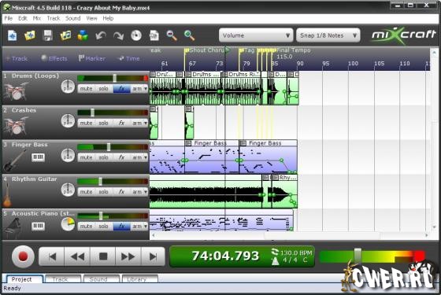Adjust the master volume slider handle
The height and width of the screenshot is (295, 441).
point(358,256)
